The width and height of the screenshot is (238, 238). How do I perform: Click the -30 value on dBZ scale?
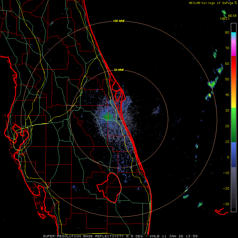[x=226, y=204]
